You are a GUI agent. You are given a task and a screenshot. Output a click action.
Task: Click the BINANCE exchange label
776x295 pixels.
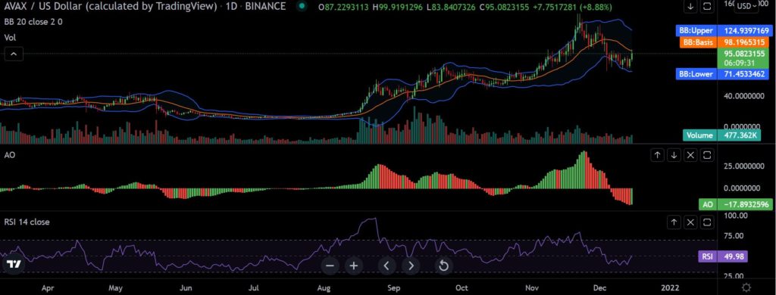click(x=266, y=6)
